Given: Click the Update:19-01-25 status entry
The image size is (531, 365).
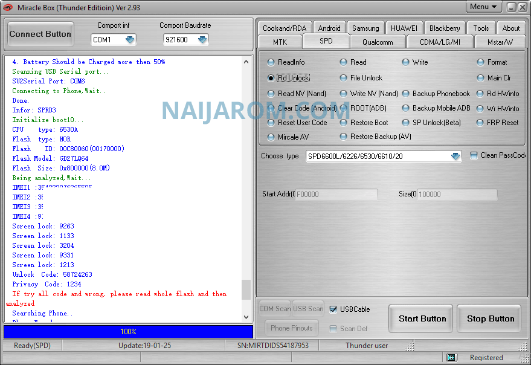Looking at the screenshot, I should click(x=144, y=346).
